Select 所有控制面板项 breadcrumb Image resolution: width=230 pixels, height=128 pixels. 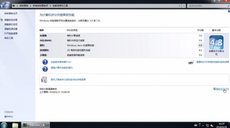point(40,6)
